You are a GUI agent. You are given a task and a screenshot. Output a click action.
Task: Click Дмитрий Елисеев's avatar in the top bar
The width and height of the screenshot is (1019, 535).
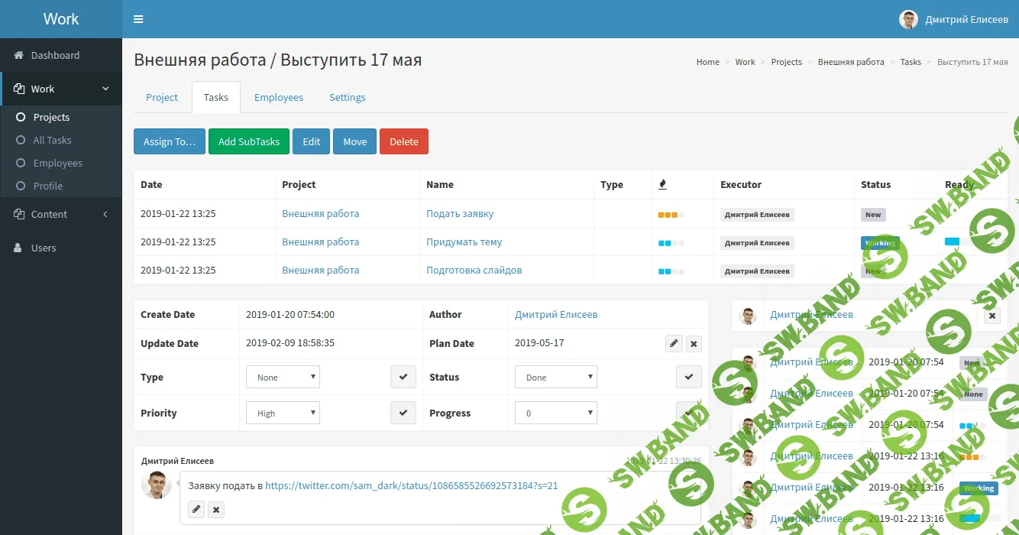908,19
